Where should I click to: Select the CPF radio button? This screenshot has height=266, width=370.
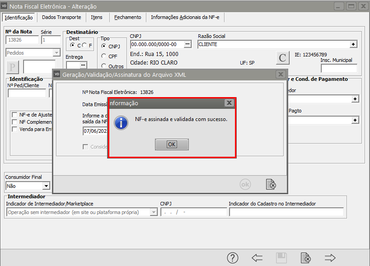pyautogui.click(x=104, y=56)
